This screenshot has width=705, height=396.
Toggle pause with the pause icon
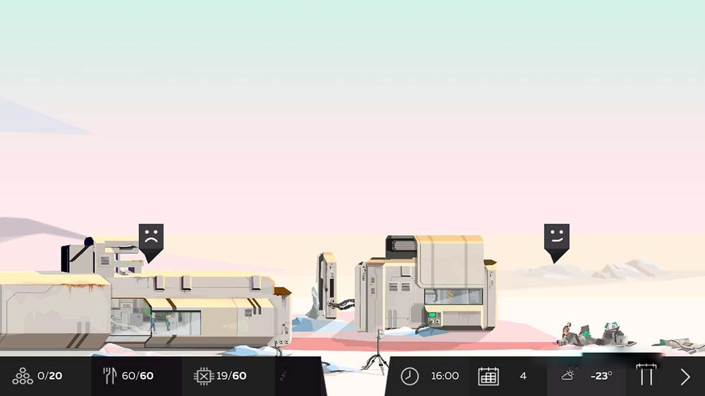pos(646,376)
